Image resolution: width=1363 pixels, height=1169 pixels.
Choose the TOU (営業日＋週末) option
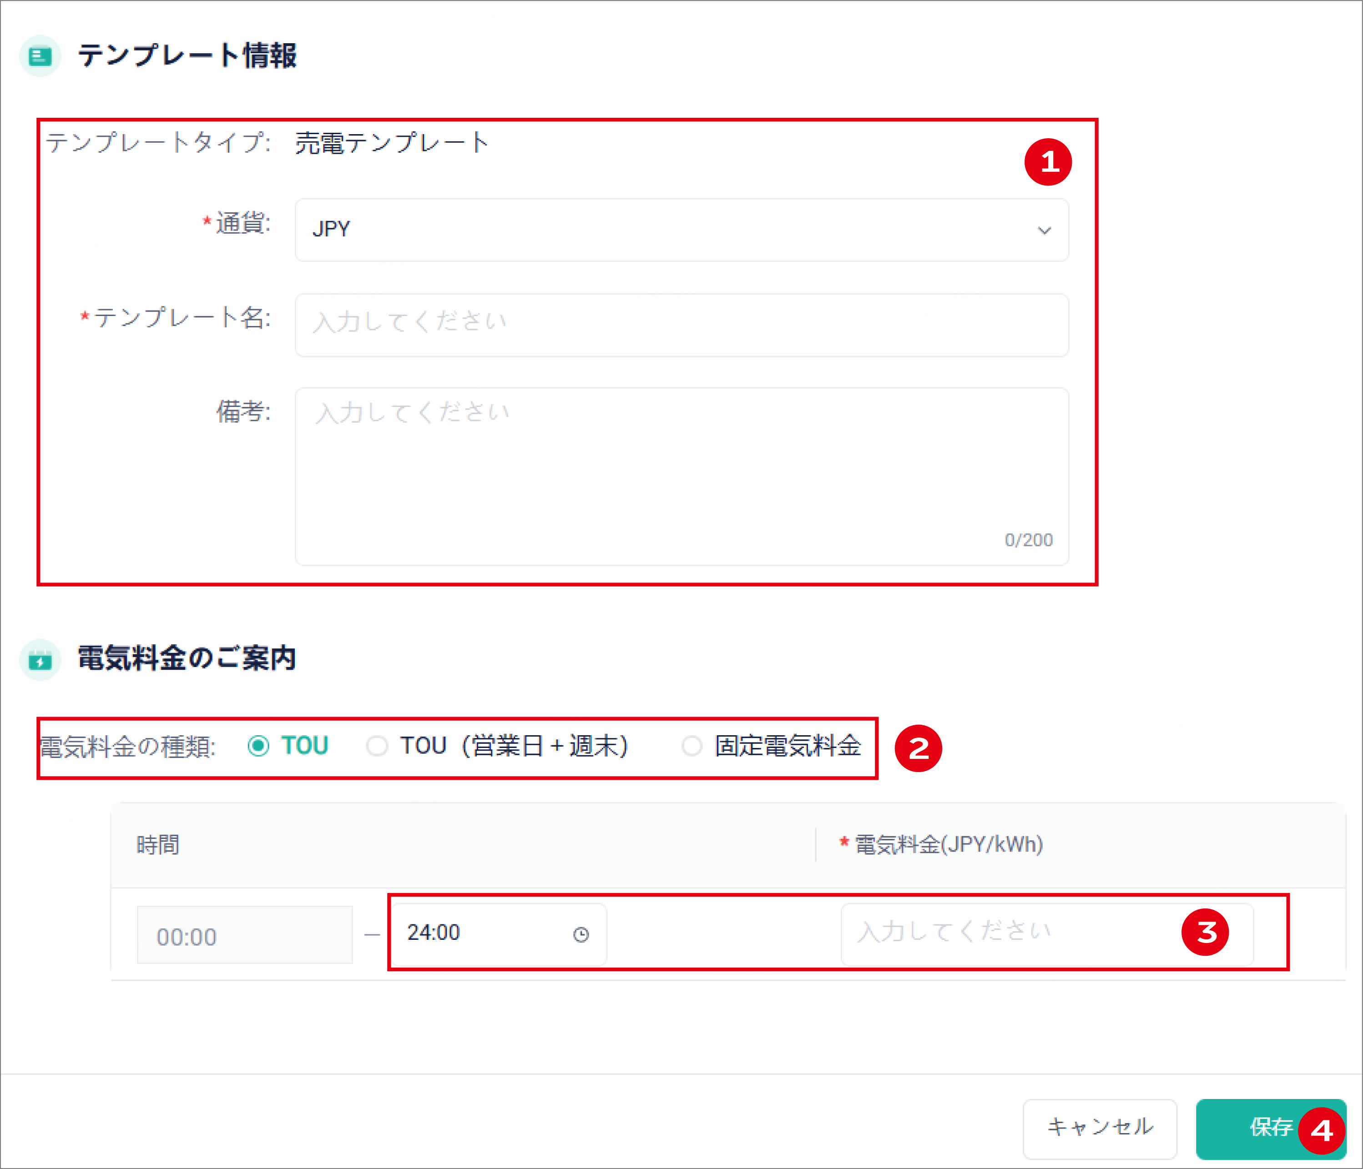[x=378, y=746]
